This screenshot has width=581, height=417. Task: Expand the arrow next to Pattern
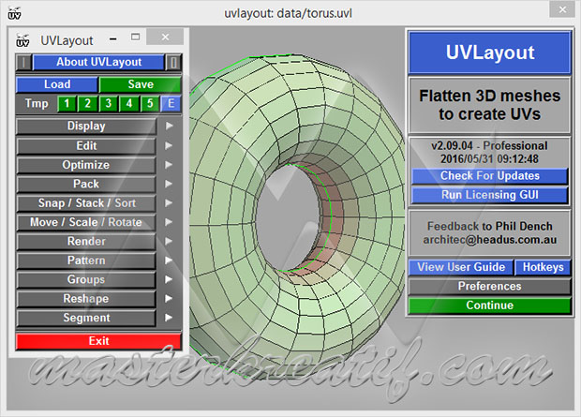(169, 261)
